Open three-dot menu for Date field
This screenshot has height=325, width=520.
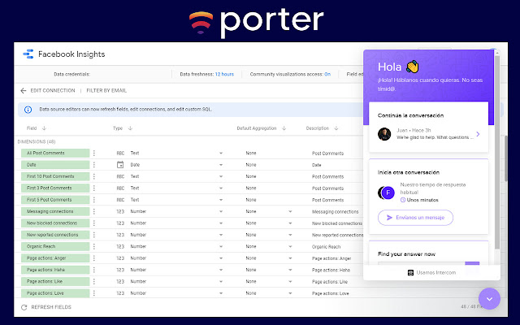click(94, 164)
